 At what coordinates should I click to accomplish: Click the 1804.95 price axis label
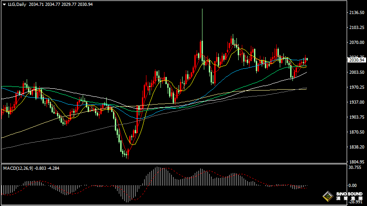coord(357,162)
